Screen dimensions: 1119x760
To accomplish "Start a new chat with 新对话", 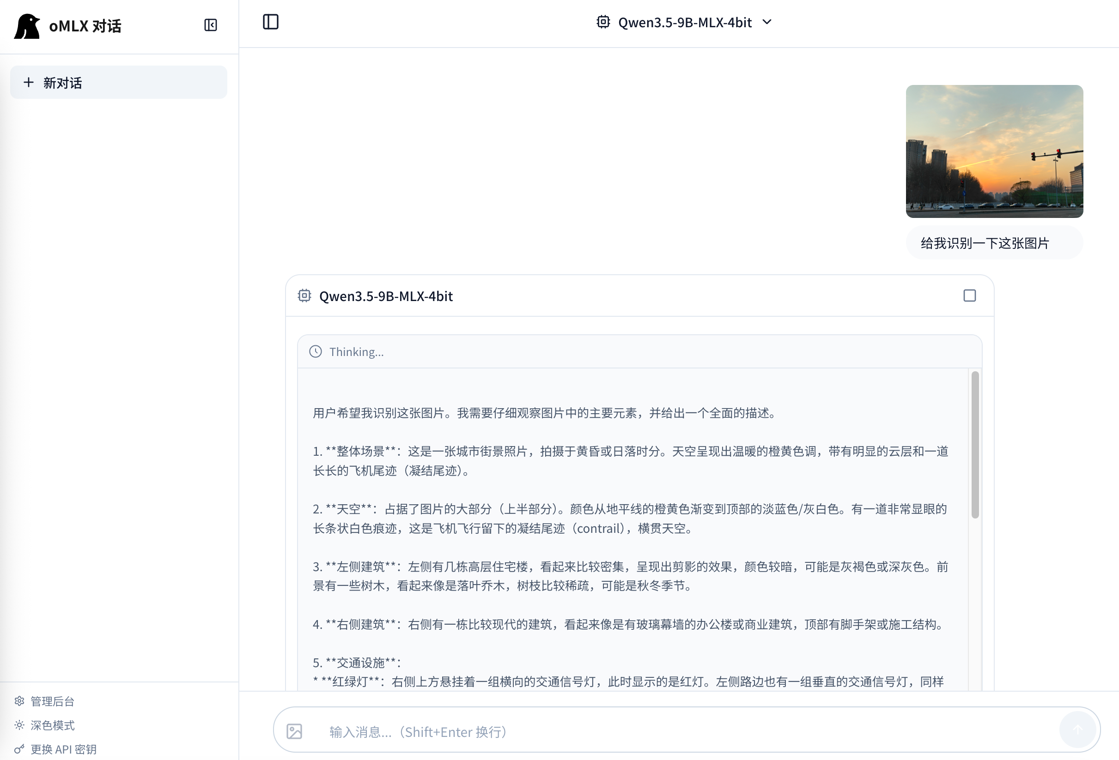I will [x=118, y=82].
